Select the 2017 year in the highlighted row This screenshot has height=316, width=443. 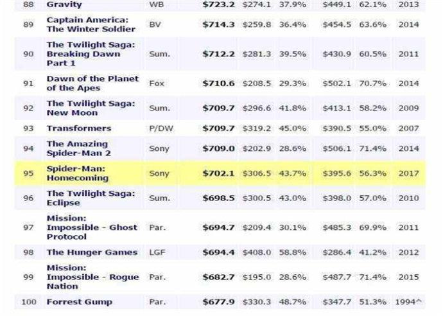408,173
